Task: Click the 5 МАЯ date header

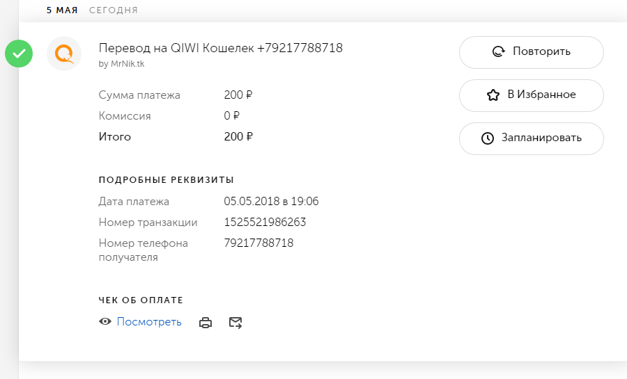Action: [62, 10]
